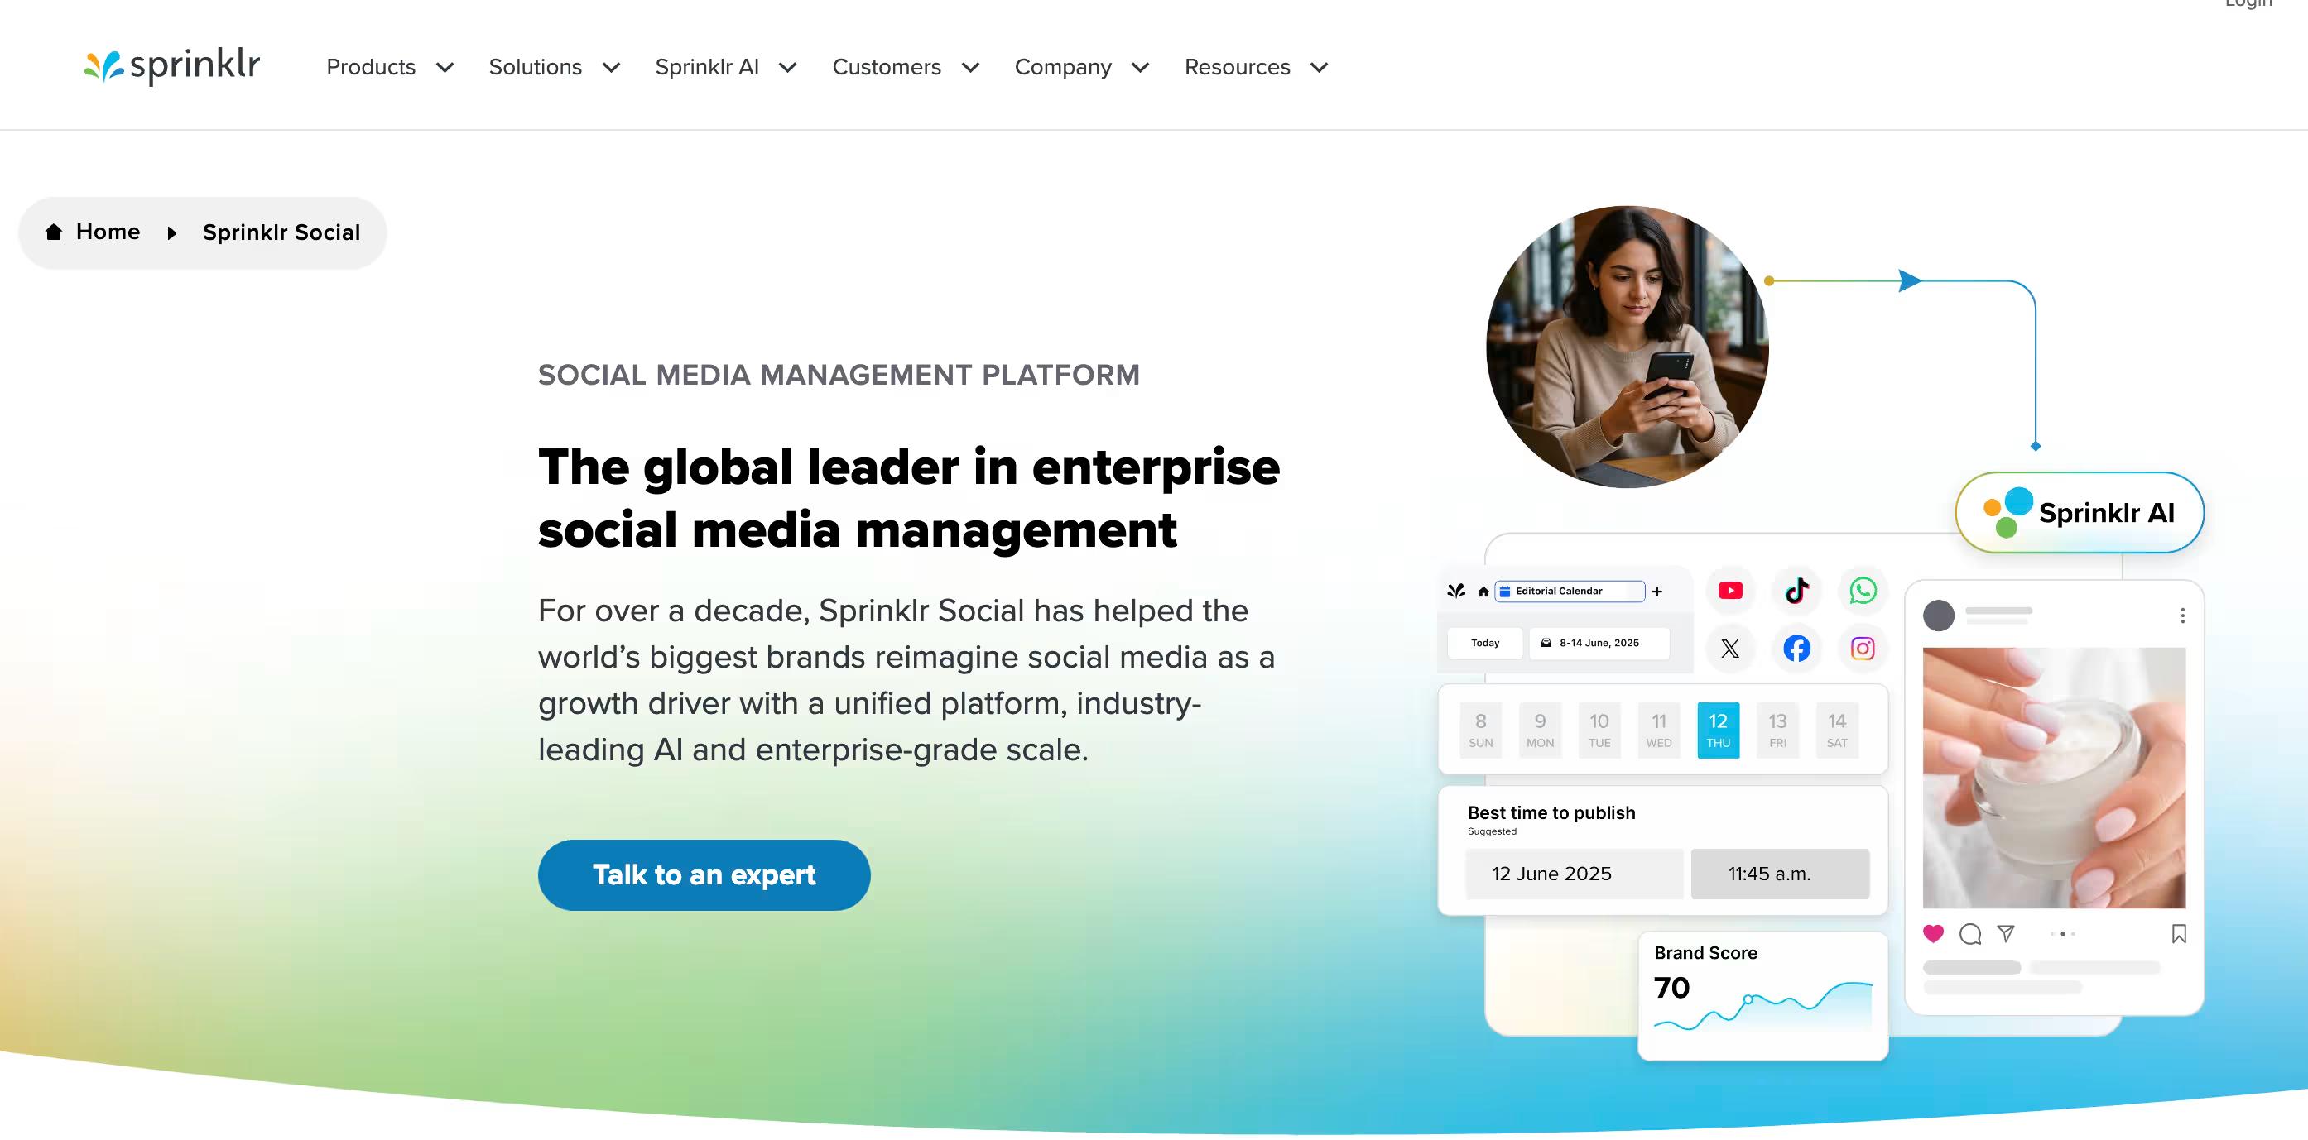Click the home icon in breadcrumb
Viewport: 2308px width, 1140px height.
[54, 232]
